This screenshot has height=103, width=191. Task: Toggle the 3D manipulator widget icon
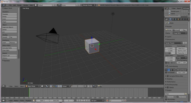[x=54, y=86]
